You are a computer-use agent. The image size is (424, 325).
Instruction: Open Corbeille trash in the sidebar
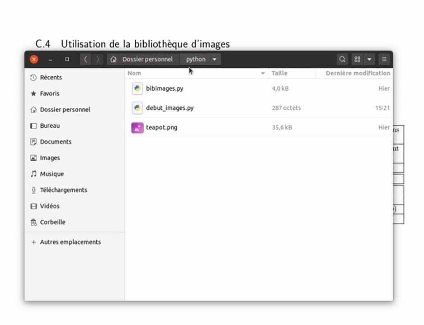click(52, 222)
